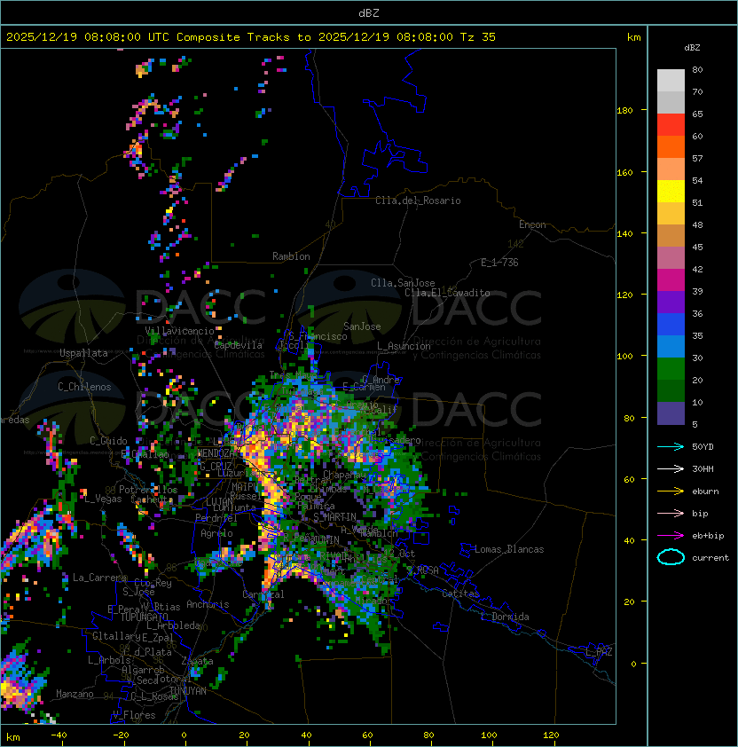The width and height of the screenshot is (738, 747).
Task: Click the '-40' tick on horizontal km axis
Action: point(59,735)
